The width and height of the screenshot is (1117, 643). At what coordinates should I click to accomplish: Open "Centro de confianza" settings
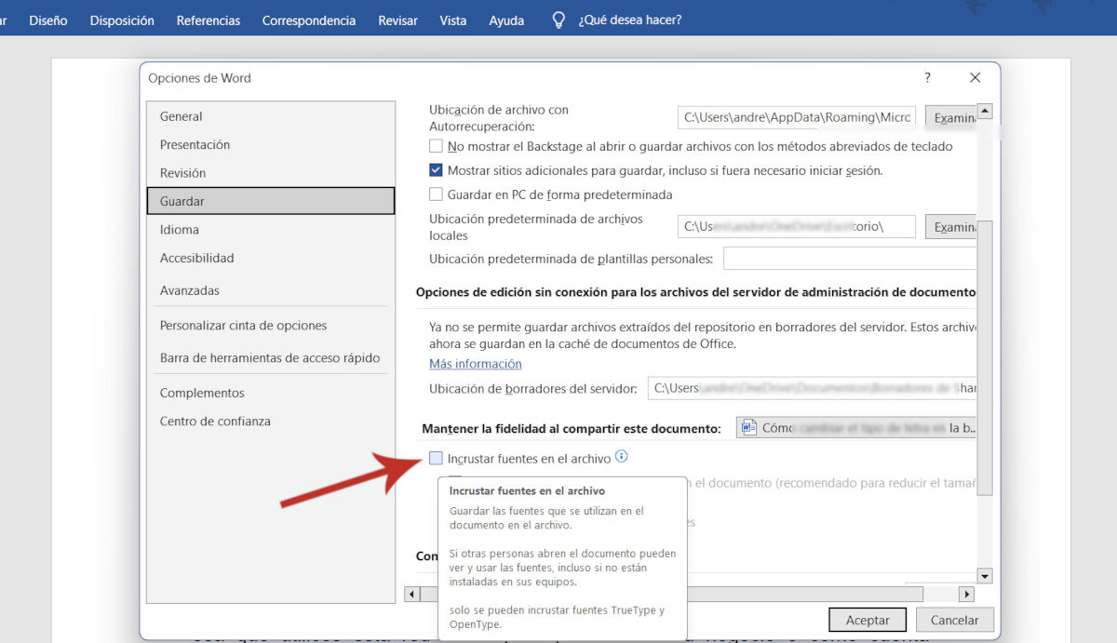pos(271,421)
